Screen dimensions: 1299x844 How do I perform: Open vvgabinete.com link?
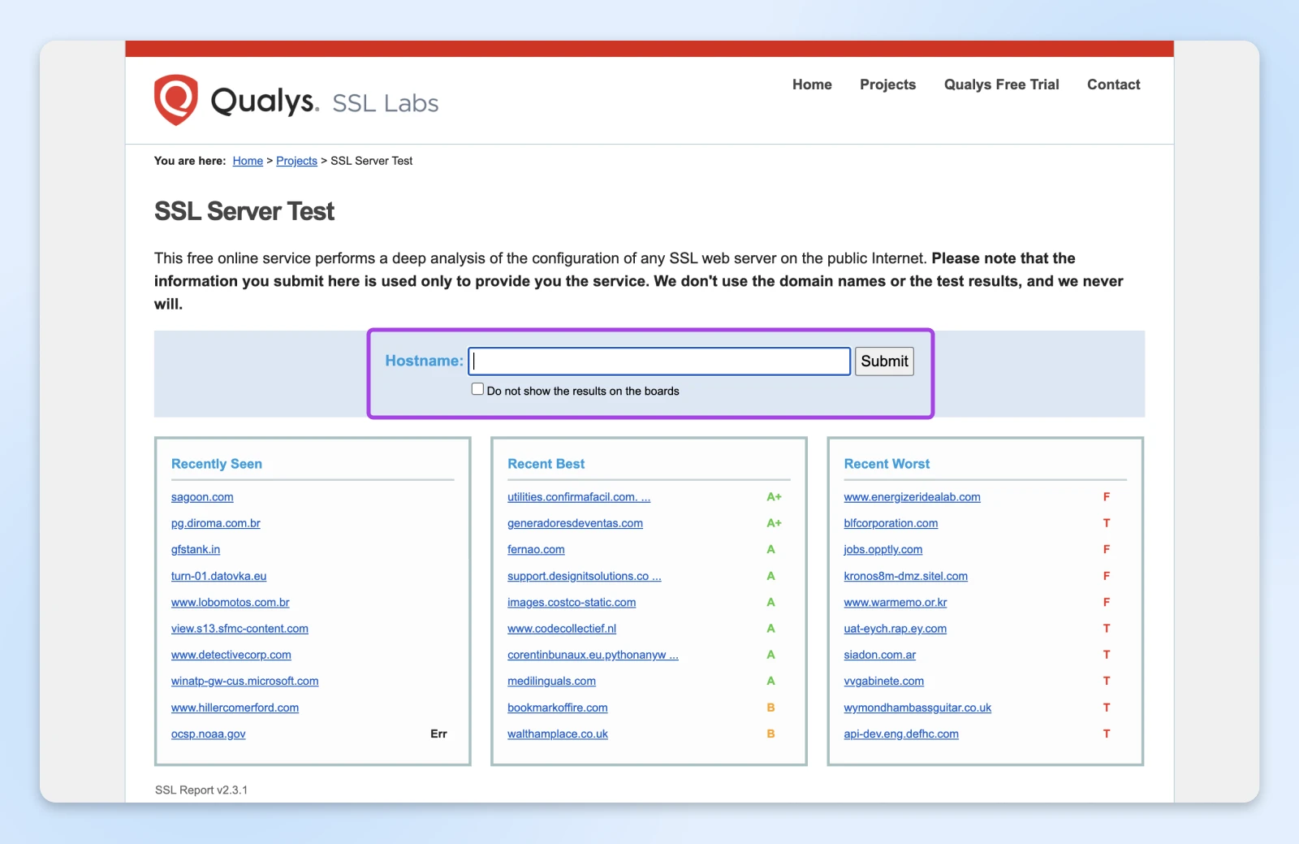click(883, 682)
